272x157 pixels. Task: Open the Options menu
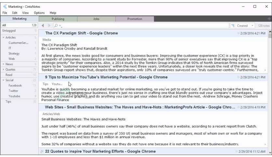39,13
